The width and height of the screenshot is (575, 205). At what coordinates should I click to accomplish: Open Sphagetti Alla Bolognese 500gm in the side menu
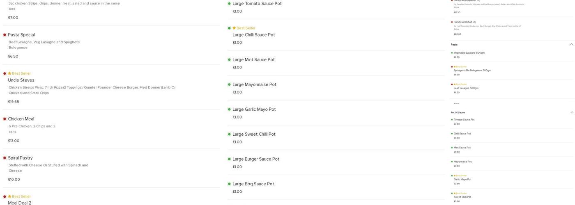pyautogui.click(x=472, y=71)
